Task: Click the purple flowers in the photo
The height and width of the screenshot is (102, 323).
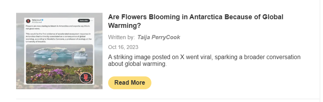Action: pos(56,73)
